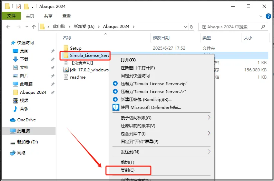Choose 新建压缩包 (Bandizip)(B)...

146,100
